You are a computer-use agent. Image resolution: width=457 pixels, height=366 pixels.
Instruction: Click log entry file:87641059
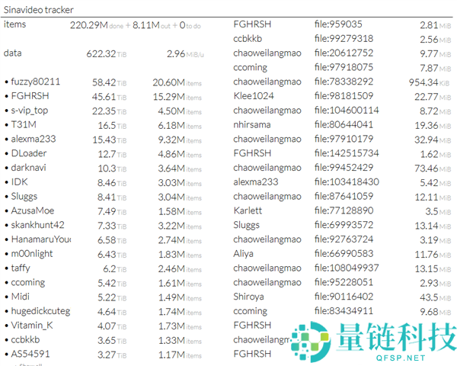[x=344, y=196]
